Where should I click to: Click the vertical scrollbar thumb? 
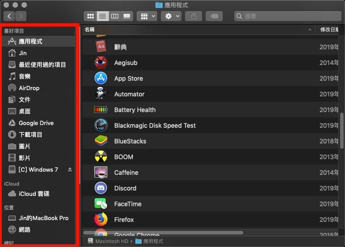point(342,130)
